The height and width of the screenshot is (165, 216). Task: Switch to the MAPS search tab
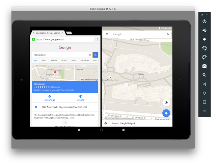44,60
